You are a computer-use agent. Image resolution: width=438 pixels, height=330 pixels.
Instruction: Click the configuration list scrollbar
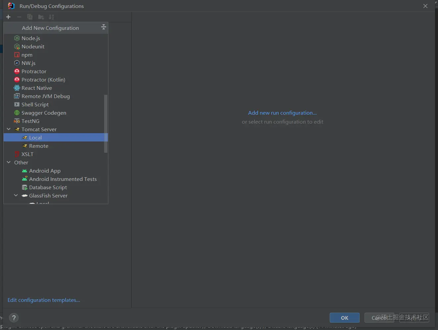pyautogui.click(x=106, y=124)
